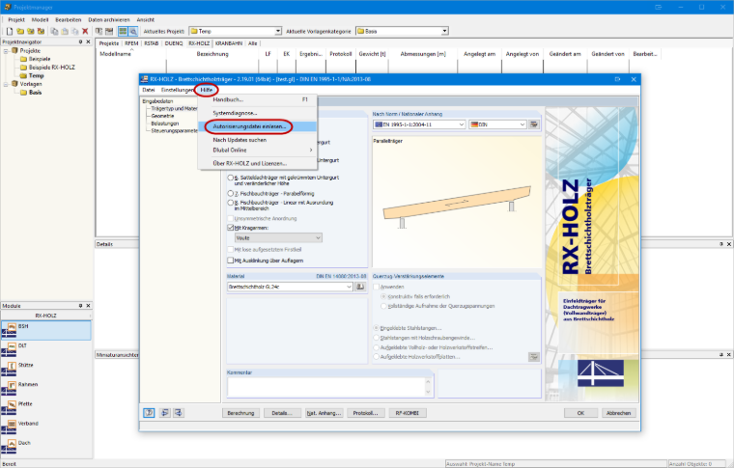
Task: Select Fischbauchträger - Parabelförmig option
Action: 230,193
